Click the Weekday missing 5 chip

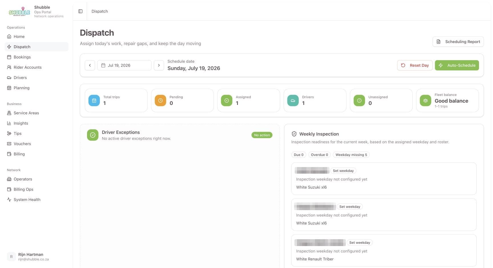click(x=351, y=155)
